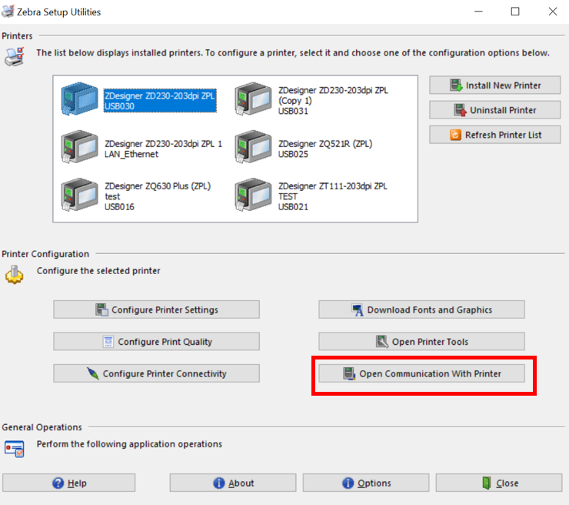The height and width of the screenshot is (505, 569).
Task: Pick the ZT111-203dpi ZPL printer icon
Action: click(x=254, y=196)
